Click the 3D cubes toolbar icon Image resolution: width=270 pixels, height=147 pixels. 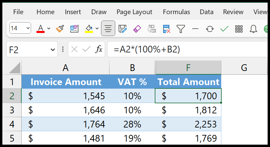pyautogui.click(x=74, y=29)
